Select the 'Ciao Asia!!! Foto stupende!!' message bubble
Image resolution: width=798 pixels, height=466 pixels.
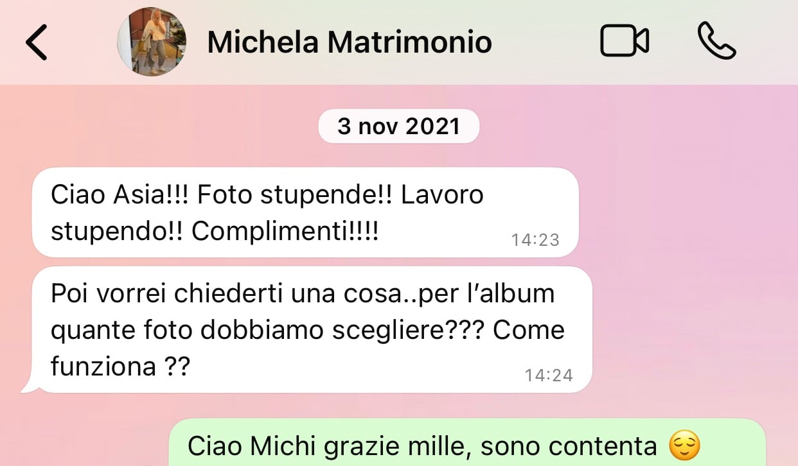point(305,212)
